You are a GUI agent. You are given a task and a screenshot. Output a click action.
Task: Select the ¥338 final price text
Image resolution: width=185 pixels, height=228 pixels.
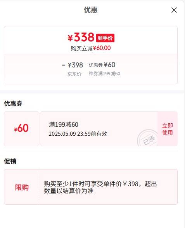pos(81,37)
